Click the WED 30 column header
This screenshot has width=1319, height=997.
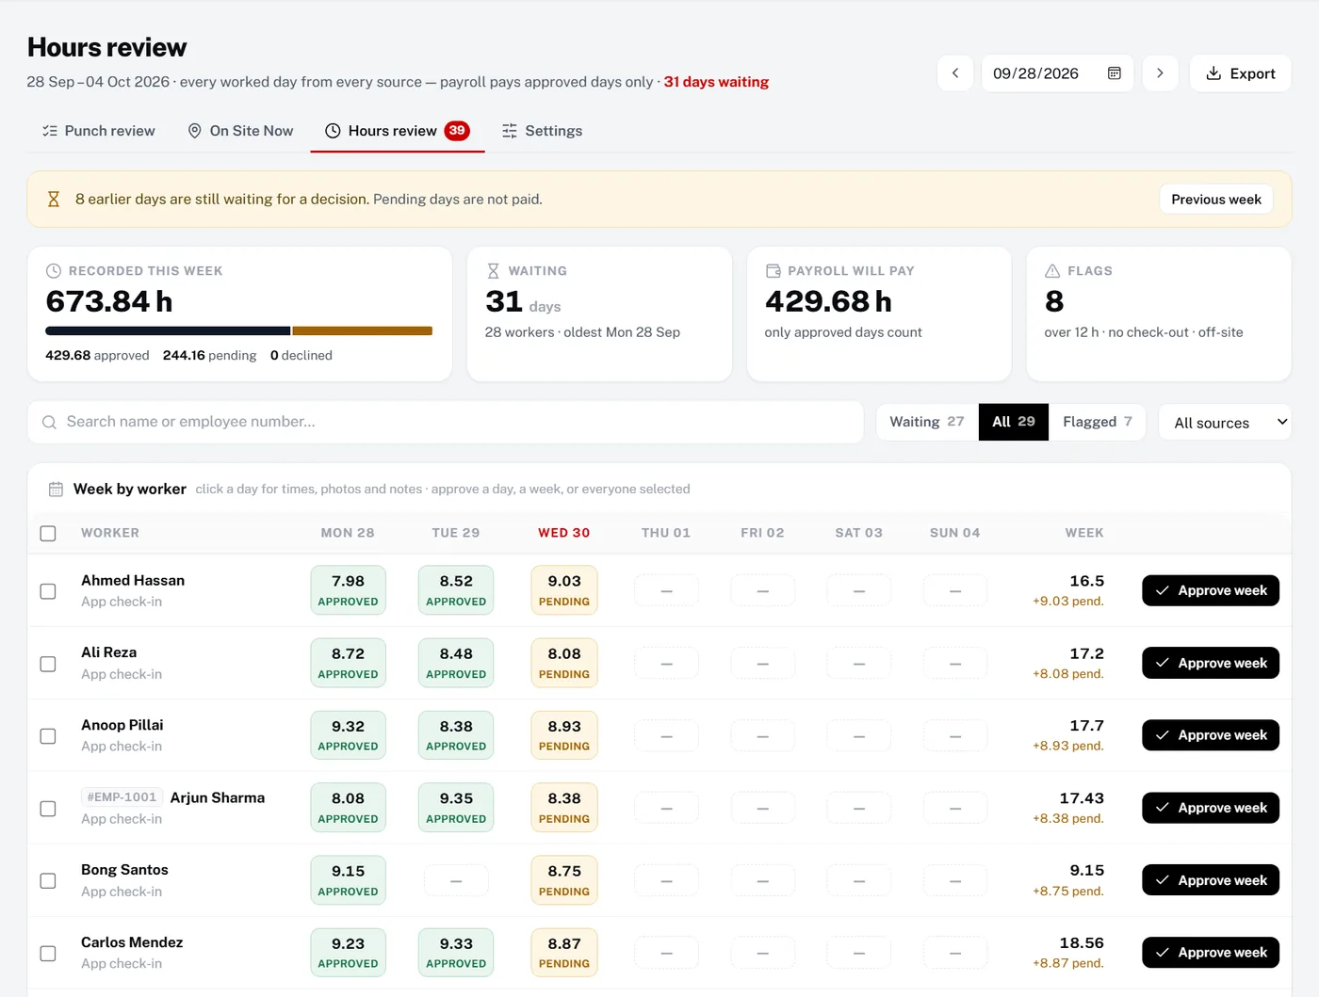(x=564, y=533)
